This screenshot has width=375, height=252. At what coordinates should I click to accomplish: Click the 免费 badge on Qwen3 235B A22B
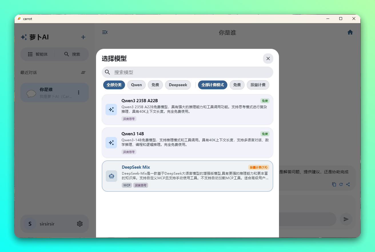(x=265, y=101)
